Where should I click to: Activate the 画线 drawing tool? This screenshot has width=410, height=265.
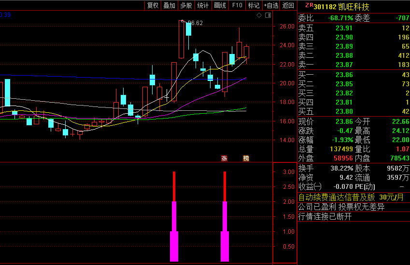click(x=220, y=5)
